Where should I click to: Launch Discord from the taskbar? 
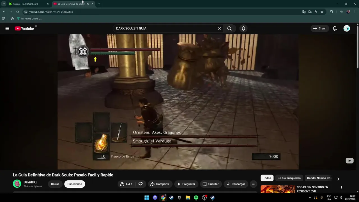[155, 198]
